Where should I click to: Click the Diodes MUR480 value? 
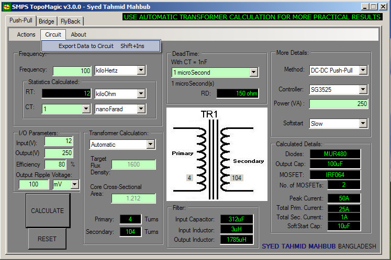point(335,154)
